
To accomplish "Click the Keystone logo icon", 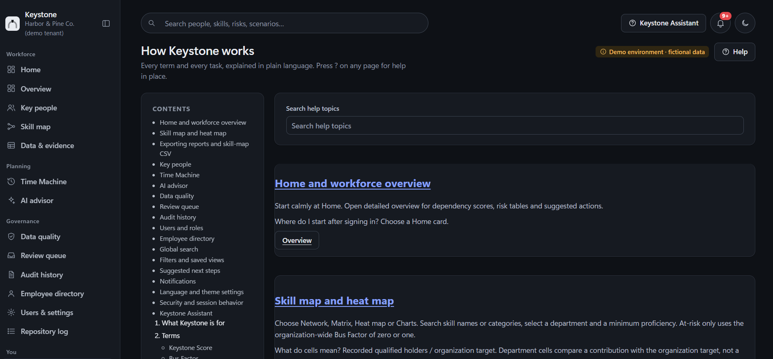I will coord(12,23).
